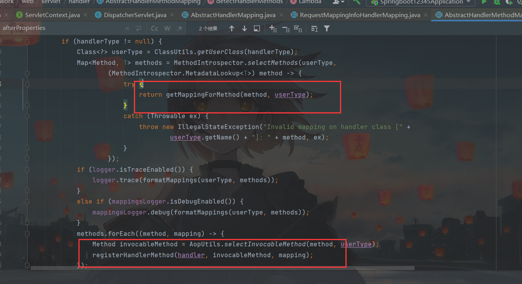Click the '2 个结果' results count label
The width and height of the screenshot is (522, 284).
[208, 28]
